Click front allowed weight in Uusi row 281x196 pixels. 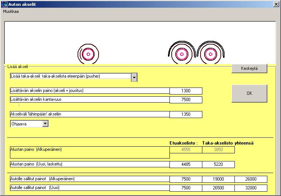(186, 188)
